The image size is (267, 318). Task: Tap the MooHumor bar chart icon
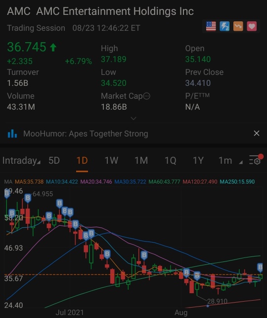click(x=12, y=133)
